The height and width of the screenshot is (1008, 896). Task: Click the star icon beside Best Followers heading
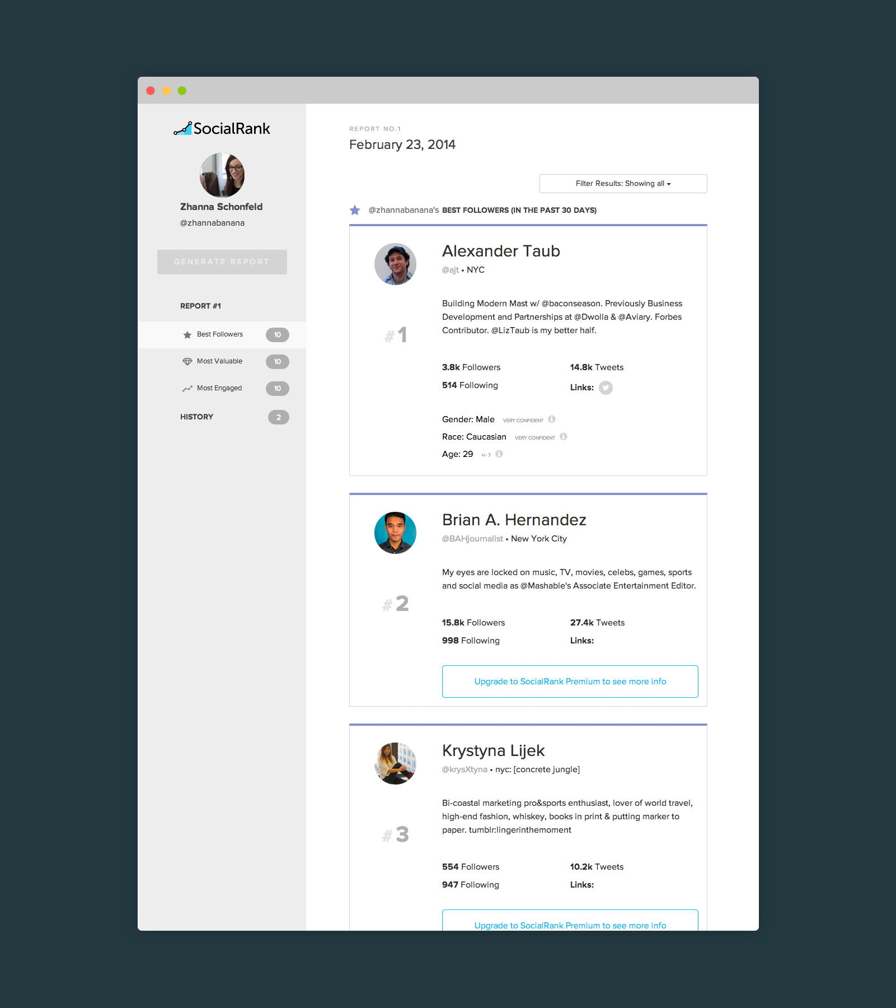pyautogui.click(x=355, y=210)
